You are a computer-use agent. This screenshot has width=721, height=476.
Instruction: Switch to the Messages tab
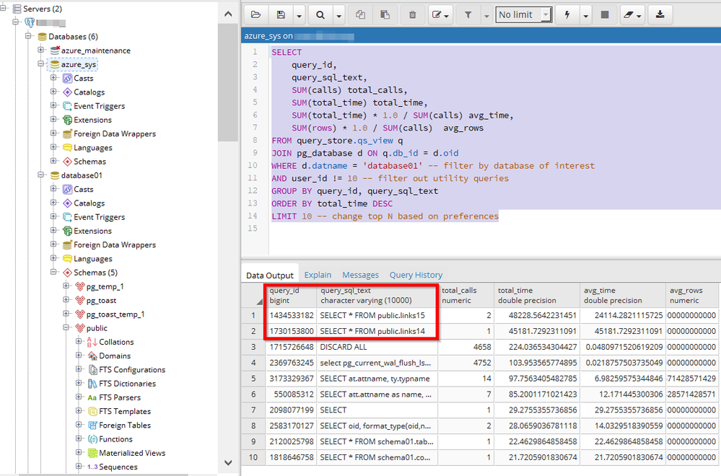coord(360,275)
